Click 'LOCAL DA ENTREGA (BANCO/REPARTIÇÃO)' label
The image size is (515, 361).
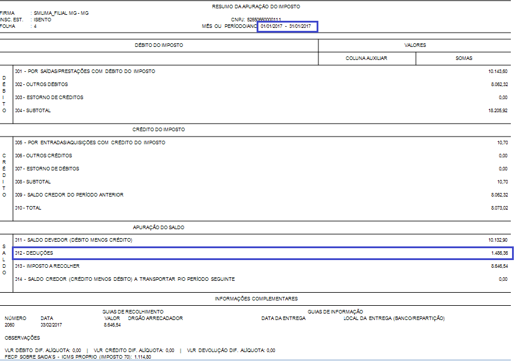[394, 318]
